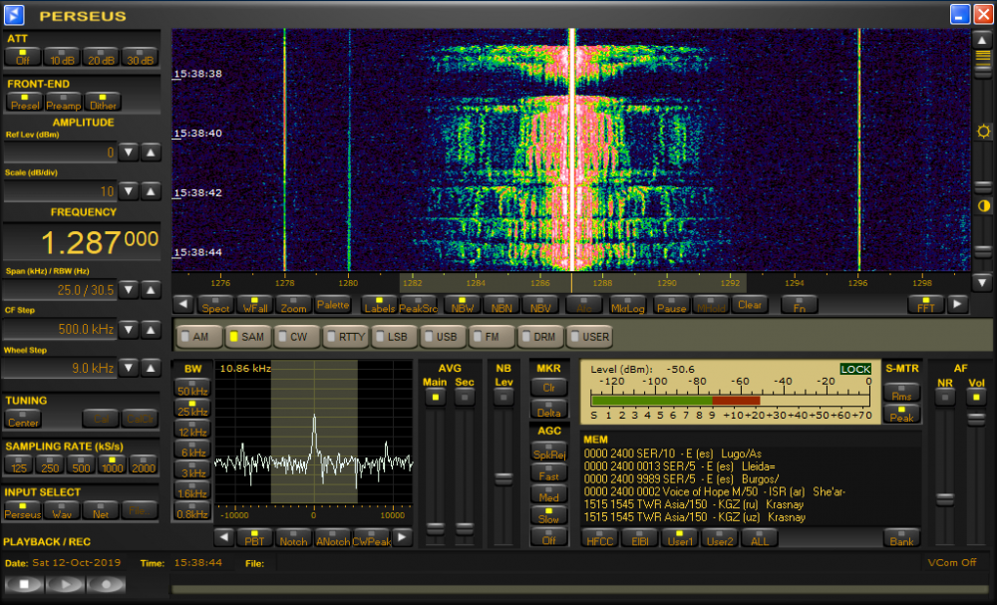The image size is (997, 605).
Task: Enable the ANotch automatic notch filter
Action: click(332, 538)
